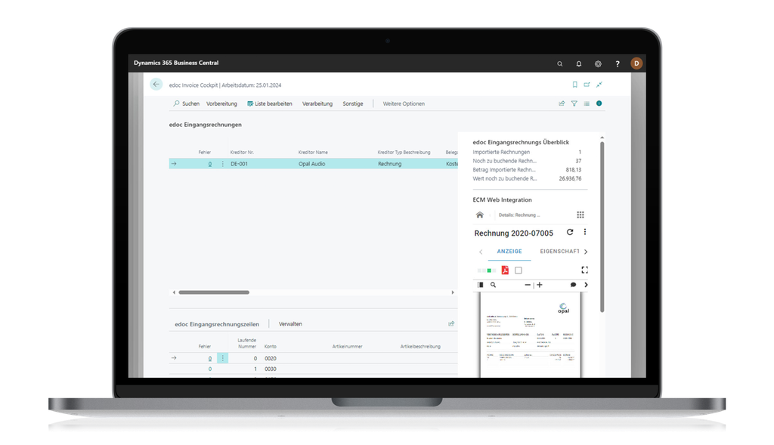This screenshot has width=774, height=445.
Task: Open the row menu dots for line 0020
Action: coord(223,358)
